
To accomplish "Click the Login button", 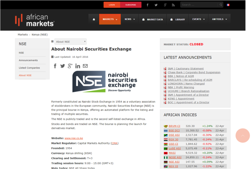I will click(112, 5).
